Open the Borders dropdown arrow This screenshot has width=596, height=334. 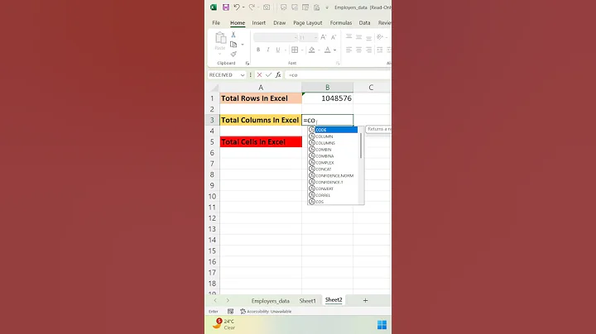click(302, 50)
